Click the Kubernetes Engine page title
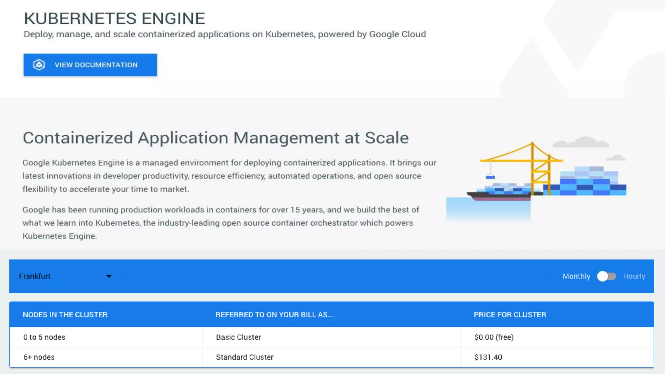This screenshot has width=665, height=374. click(x=114, y=19)
